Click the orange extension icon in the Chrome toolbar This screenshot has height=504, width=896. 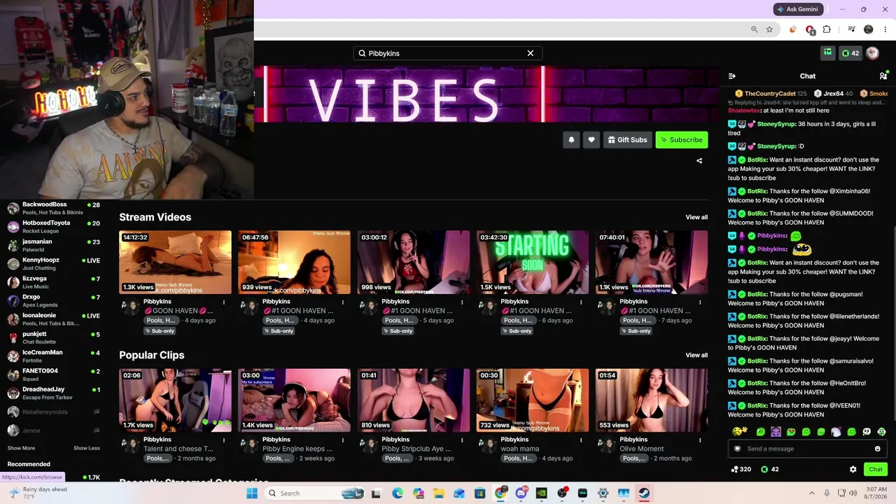[793, 29]
